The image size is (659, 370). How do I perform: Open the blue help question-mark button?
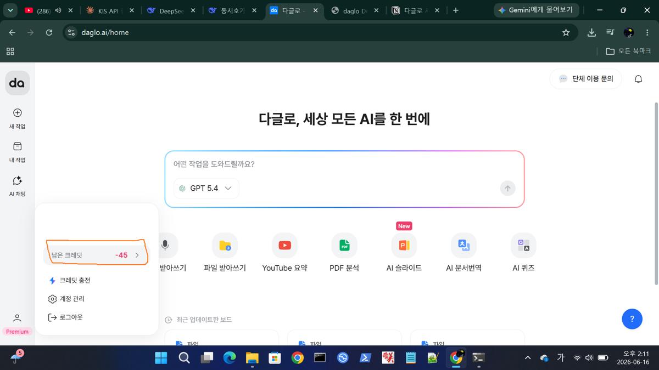(x=632, y=318)
